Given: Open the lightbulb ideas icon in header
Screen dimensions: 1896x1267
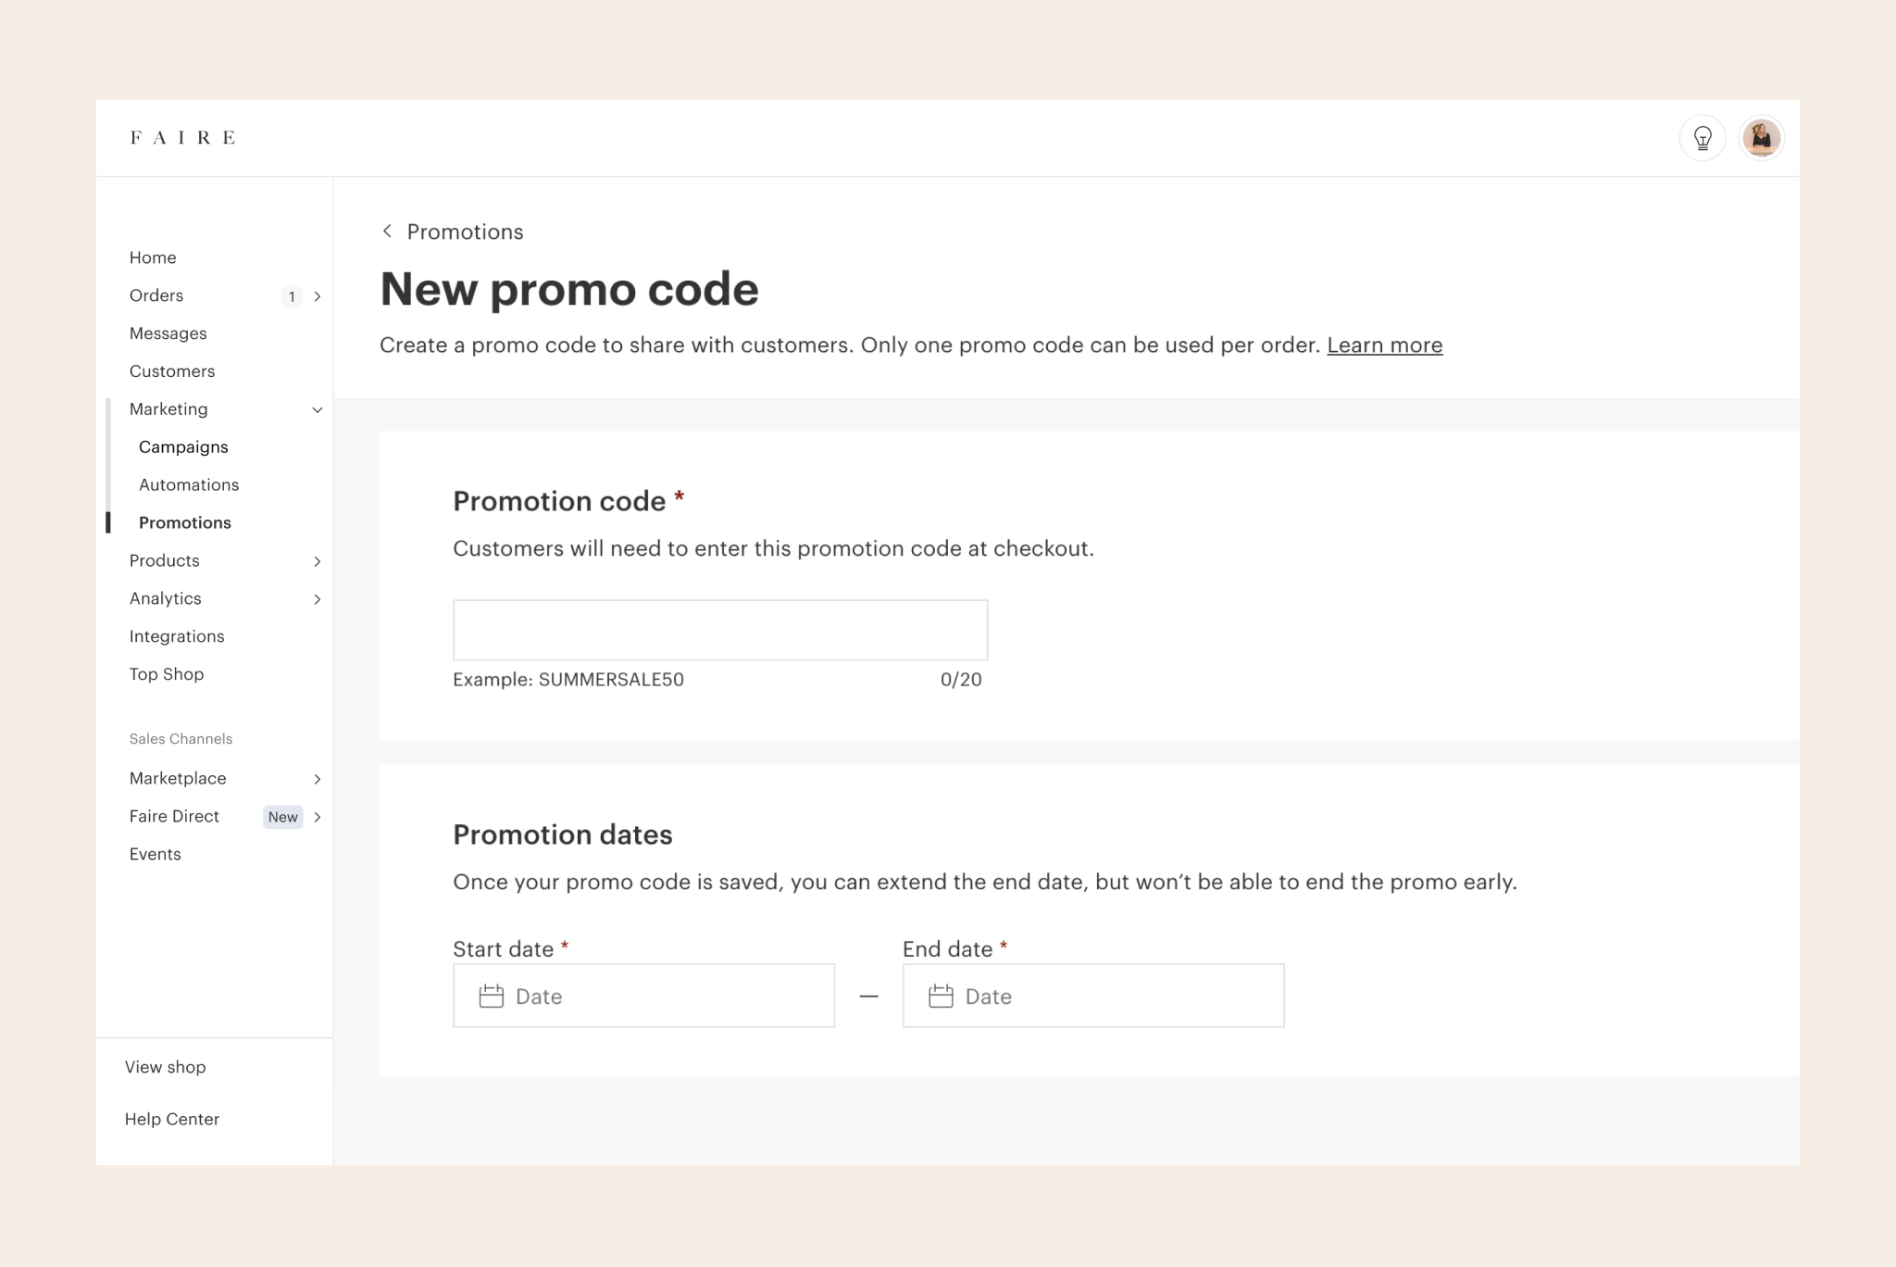Looking at the screenshot, I should click(1703, 137).
